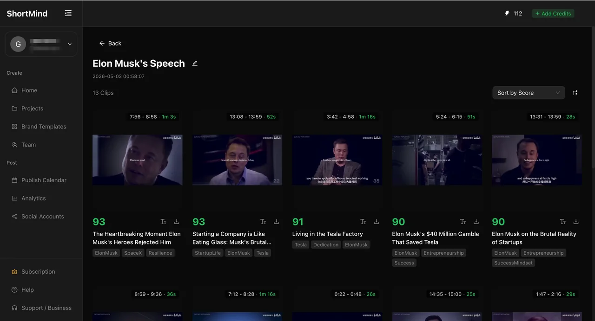Click the StartupLife tag
Screen dimensions: 595x321
tap(208, 253)
